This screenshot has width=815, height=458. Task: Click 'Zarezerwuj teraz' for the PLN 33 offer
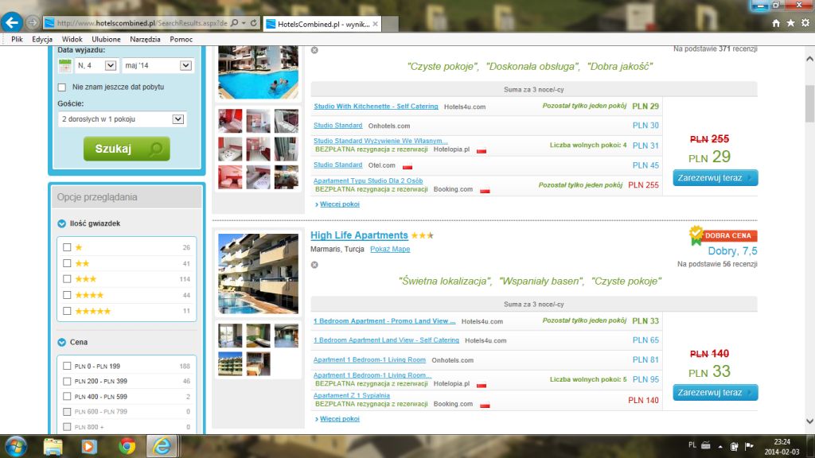pos(716,393)
